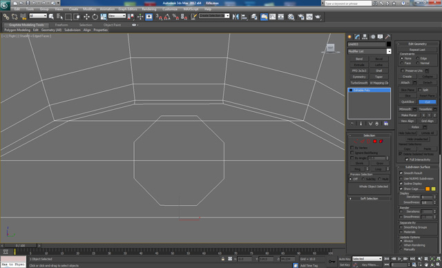
Task: Activate the Select and Scale tool
Action: (x=104, y=17)
